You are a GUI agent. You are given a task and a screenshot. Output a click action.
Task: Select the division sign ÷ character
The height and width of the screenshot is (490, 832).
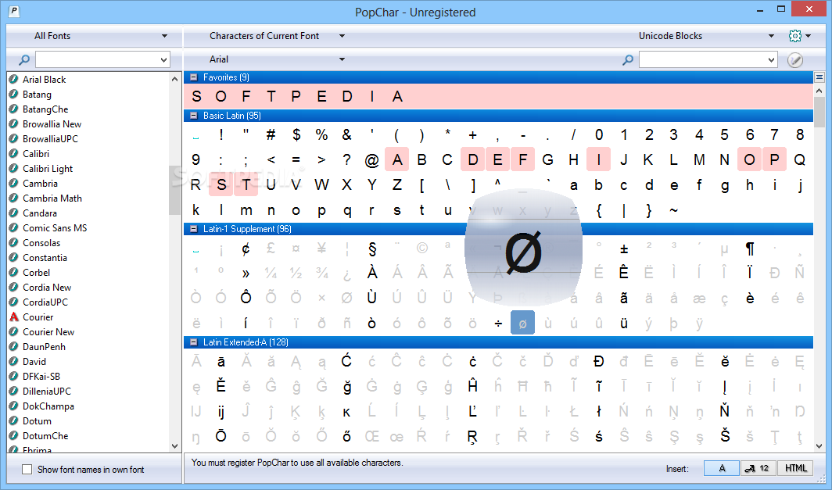[x=497, y=323]
